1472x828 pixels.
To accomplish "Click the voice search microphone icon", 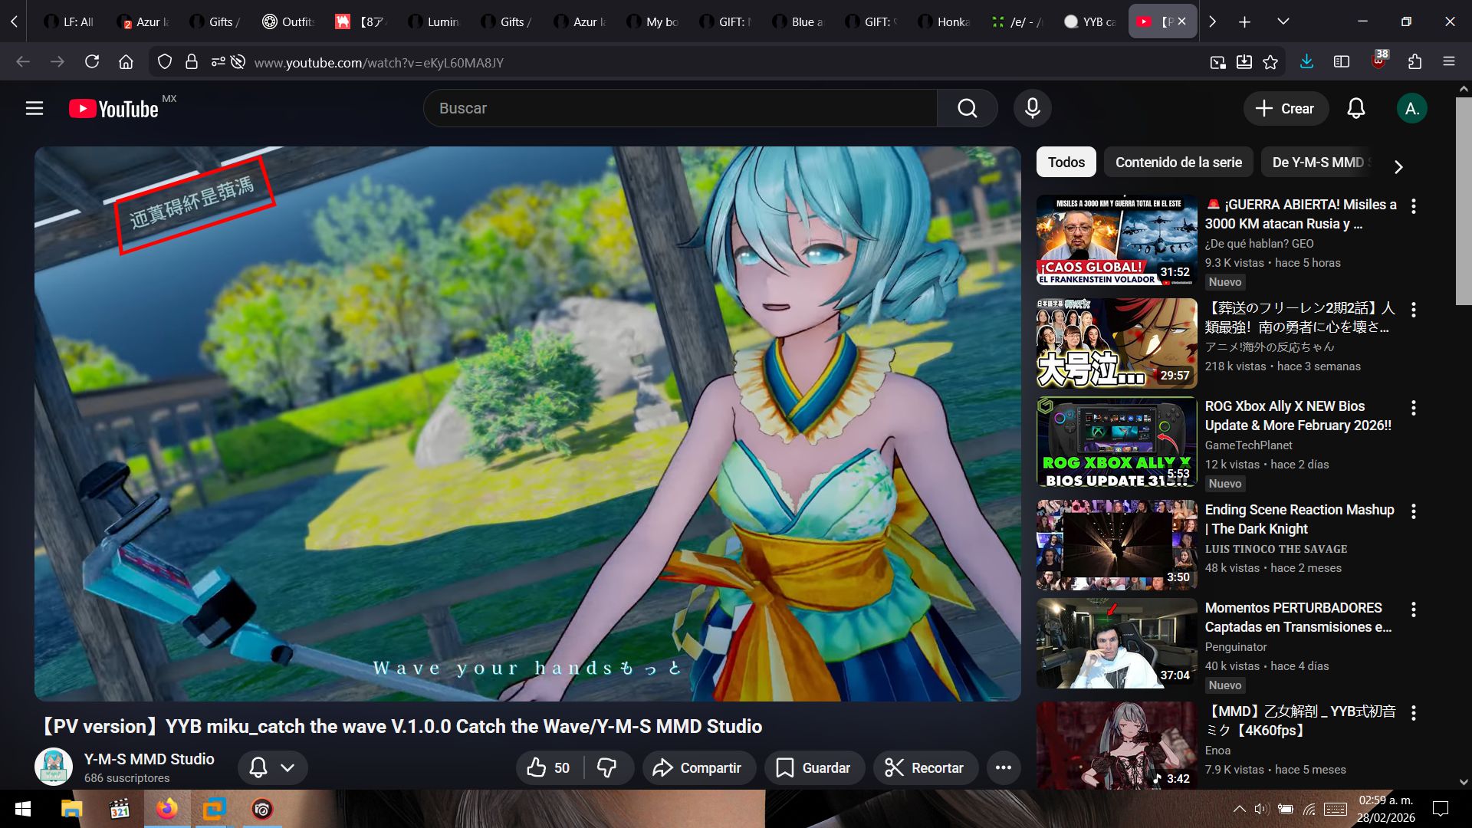I will (x=1032, y=108).
